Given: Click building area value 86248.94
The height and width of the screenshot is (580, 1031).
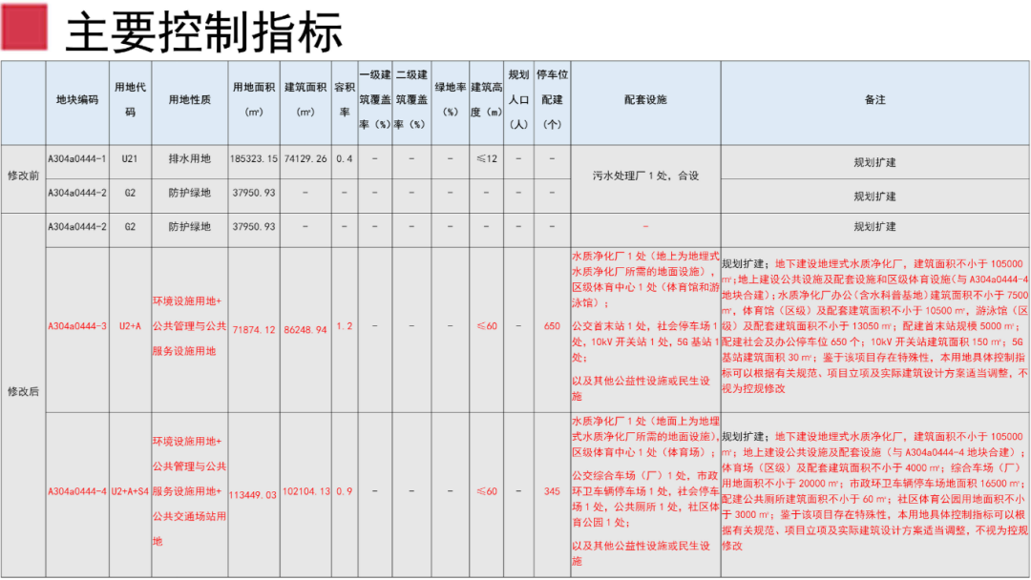Looking at the screenshot, I should coord(305,330).
